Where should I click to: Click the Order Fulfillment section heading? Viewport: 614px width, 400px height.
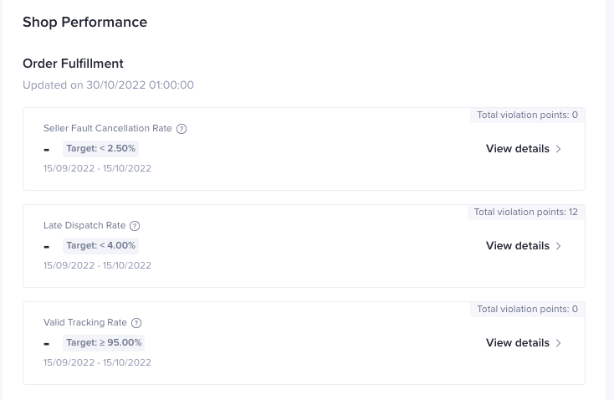[73, 64]
